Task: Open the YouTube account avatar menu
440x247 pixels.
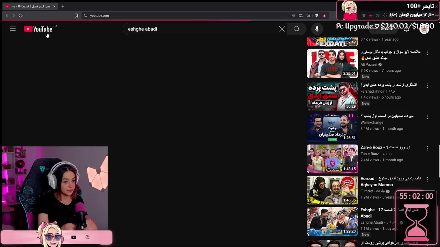Action: pyautogui.click(x=424, y=29)
